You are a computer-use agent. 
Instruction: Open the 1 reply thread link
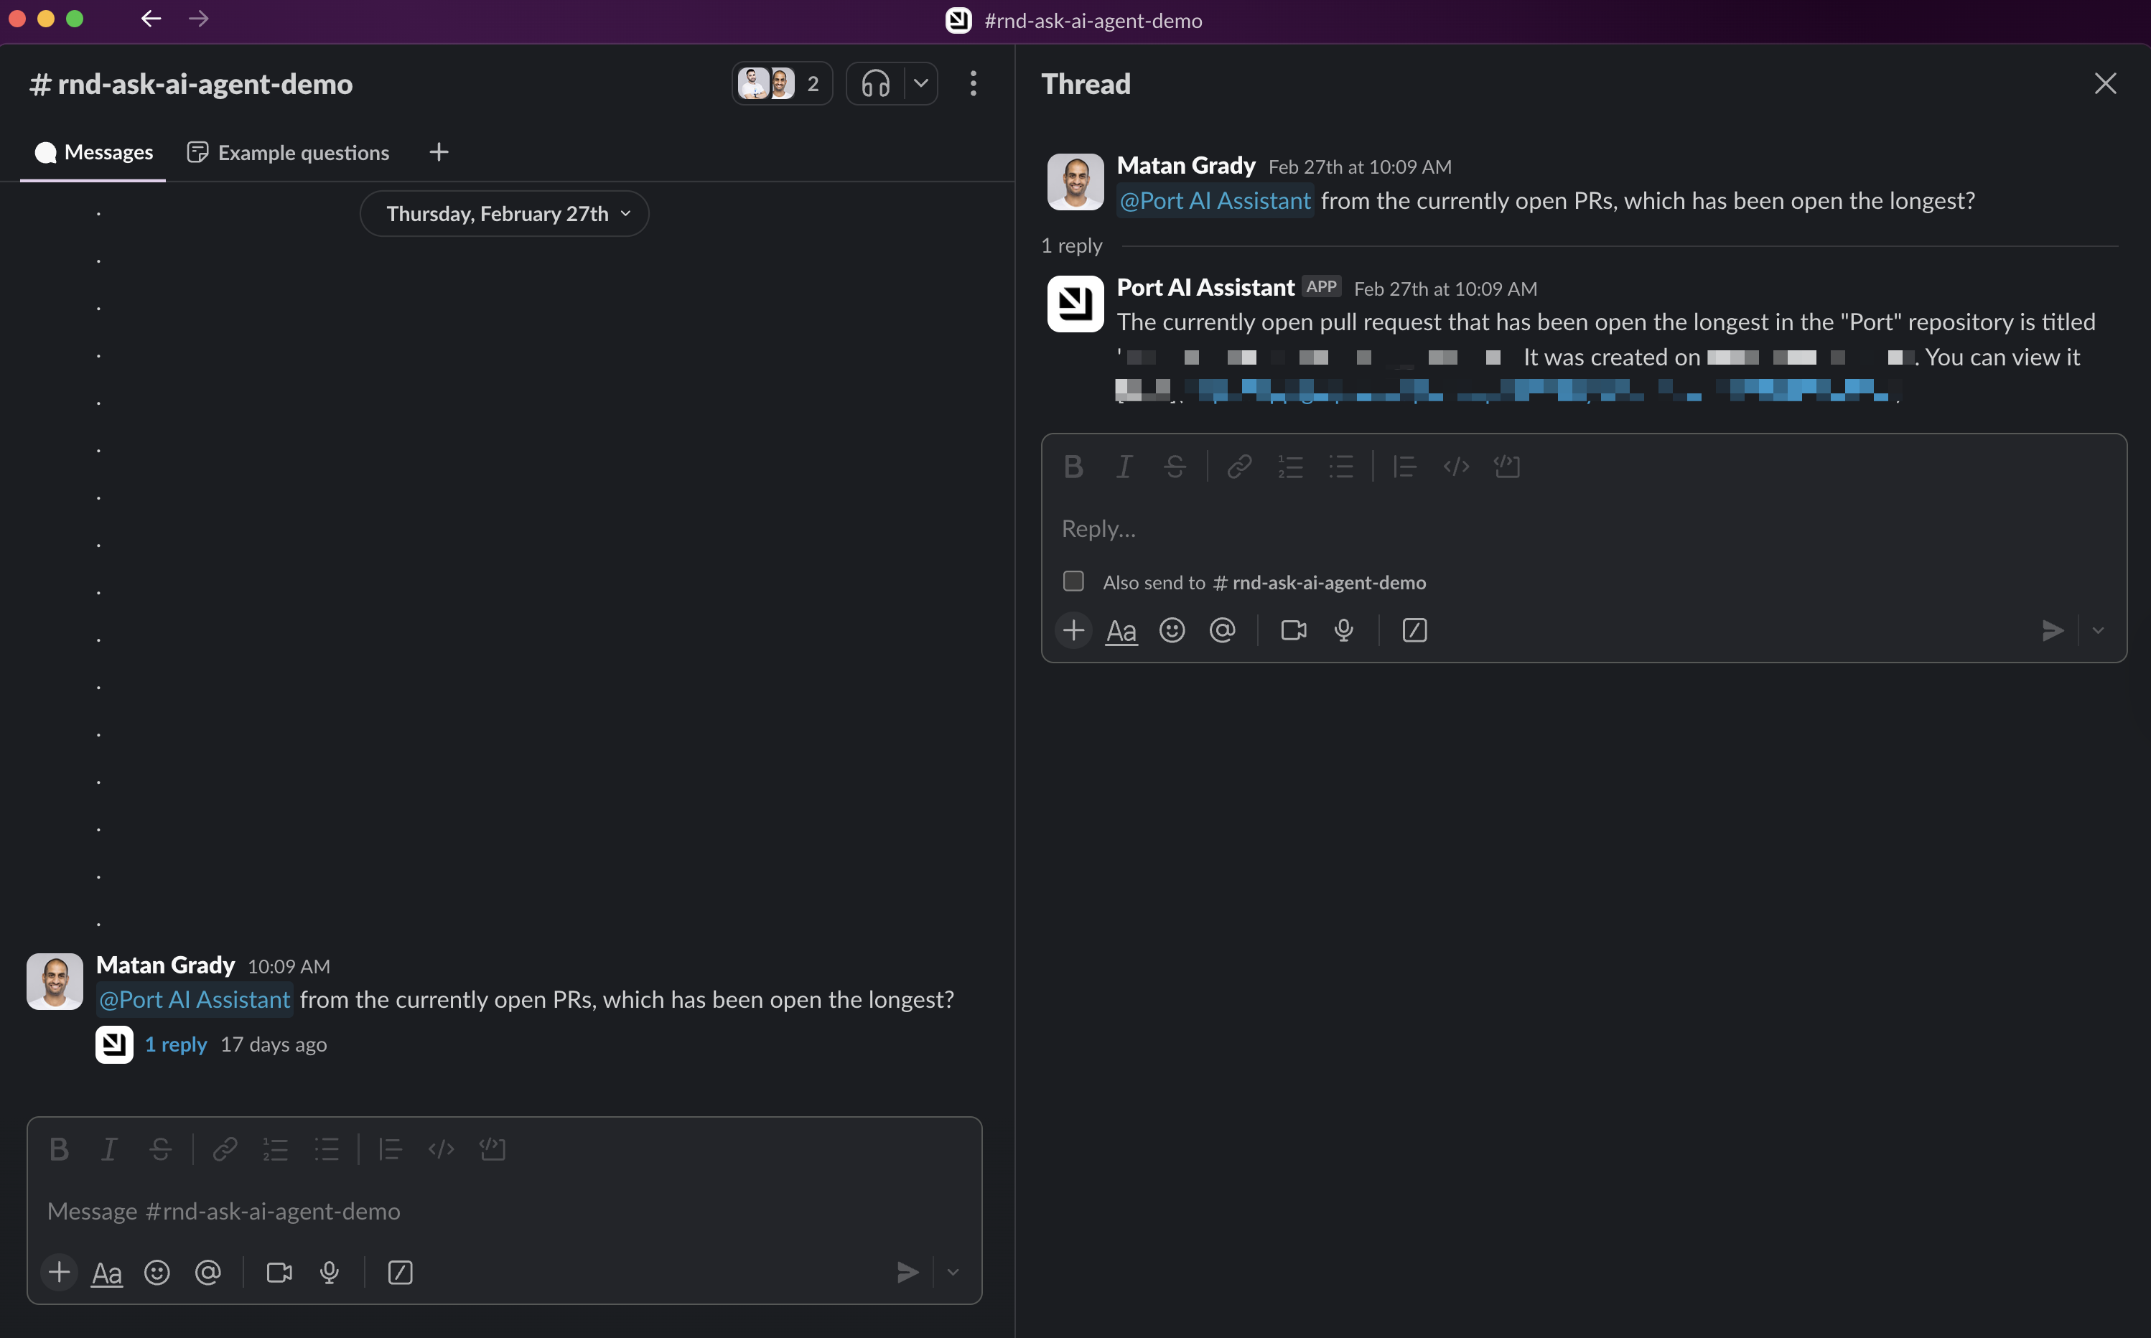[x=175, y=1044]
